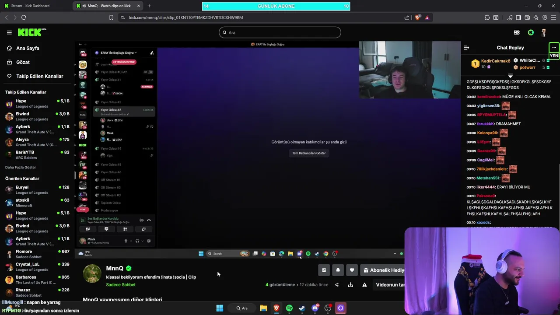Open Euryel recommended channel
The height and width of the screenshot is (315, 560).
pyautogui.click(x=37, y=190)
